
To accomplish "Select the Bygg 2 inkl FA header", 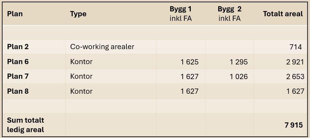I will (230, 14).
